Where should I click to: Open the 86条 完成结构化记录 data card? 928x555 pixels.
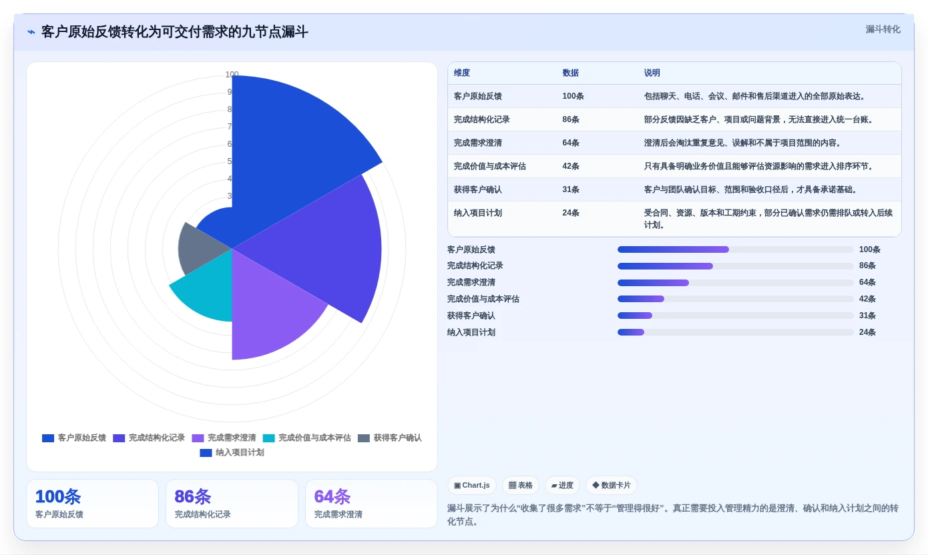click(232, 504)
